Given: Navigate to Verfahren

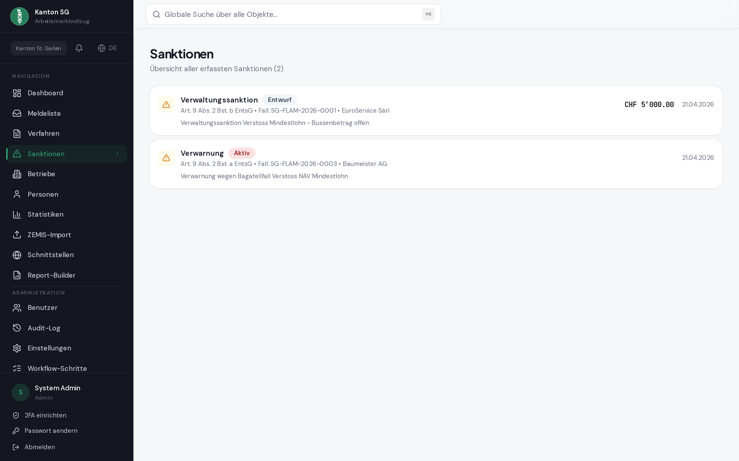Looking at the screenshot, I should (67, 134).
